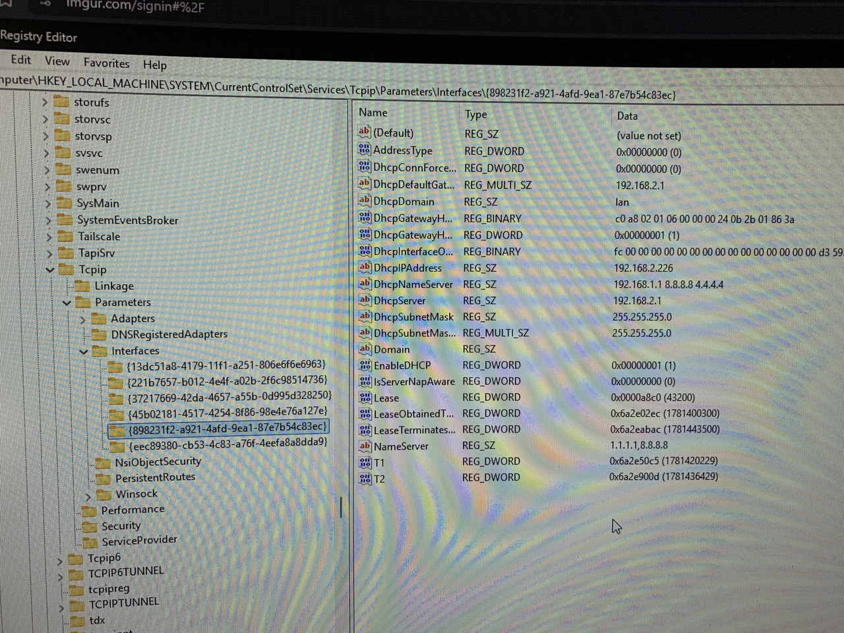Click the browser URL imgur.com/signin

(x=135, y=6)
